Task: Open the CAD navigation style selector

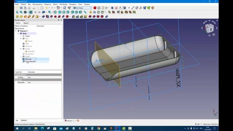Action: click(198, 124)
